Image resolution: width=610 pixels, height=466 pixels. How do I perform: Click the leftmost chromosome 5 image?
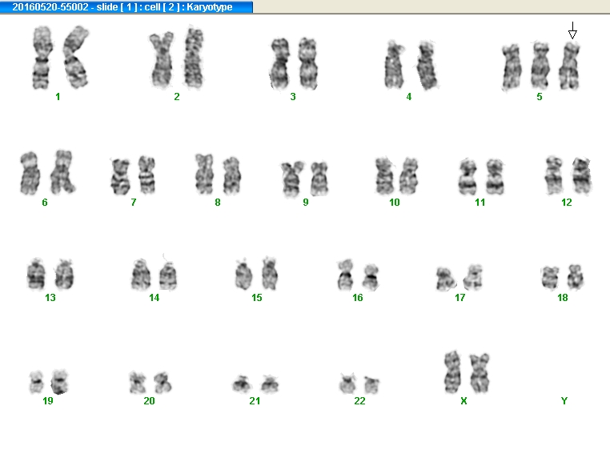[512, 67]
